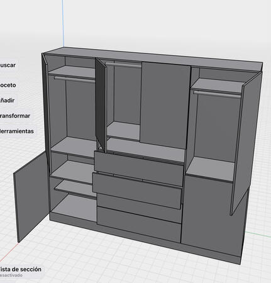Open the Transformar tools menu
This screenshot has height=283, width=271.
[15, 116]
